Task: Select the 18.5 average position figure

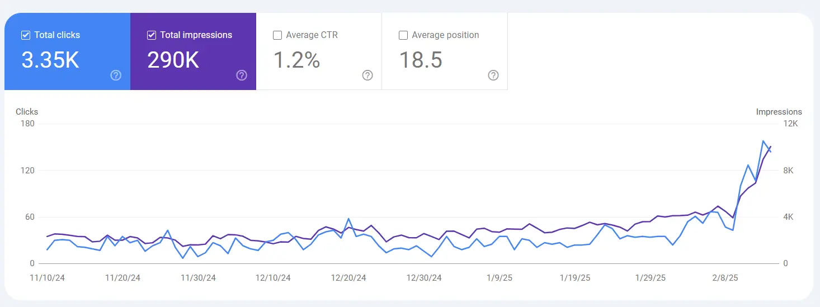Action: click(421, 60)
